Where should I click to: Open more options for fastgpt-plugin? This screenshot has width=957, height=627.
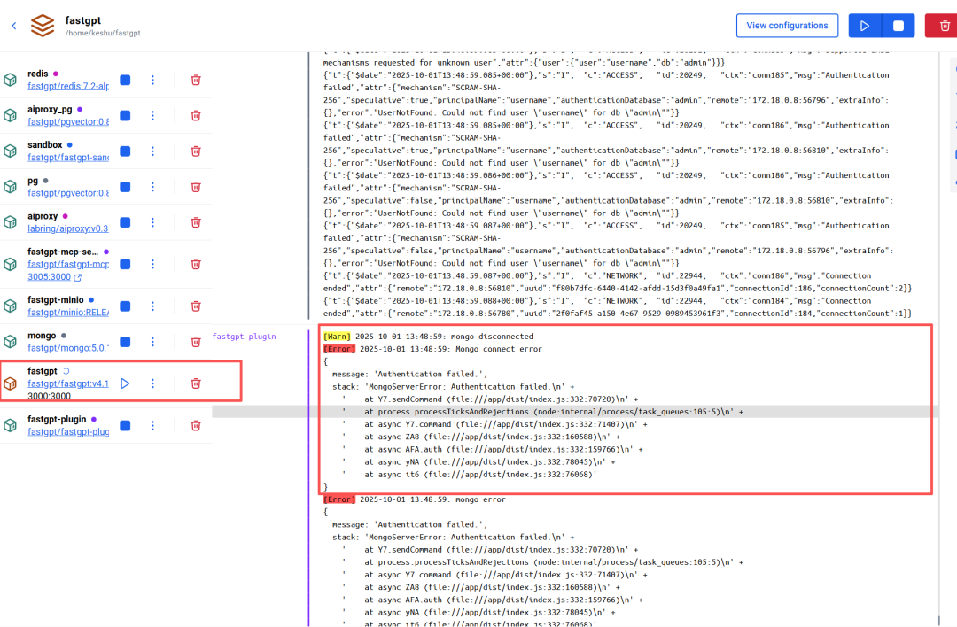coord(152,425)
